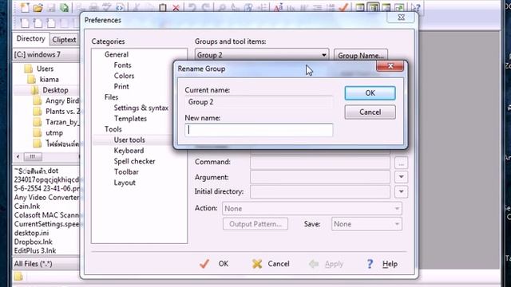The image size is (511, 287).
Task: Select Colors category
Action: [125, 76]
